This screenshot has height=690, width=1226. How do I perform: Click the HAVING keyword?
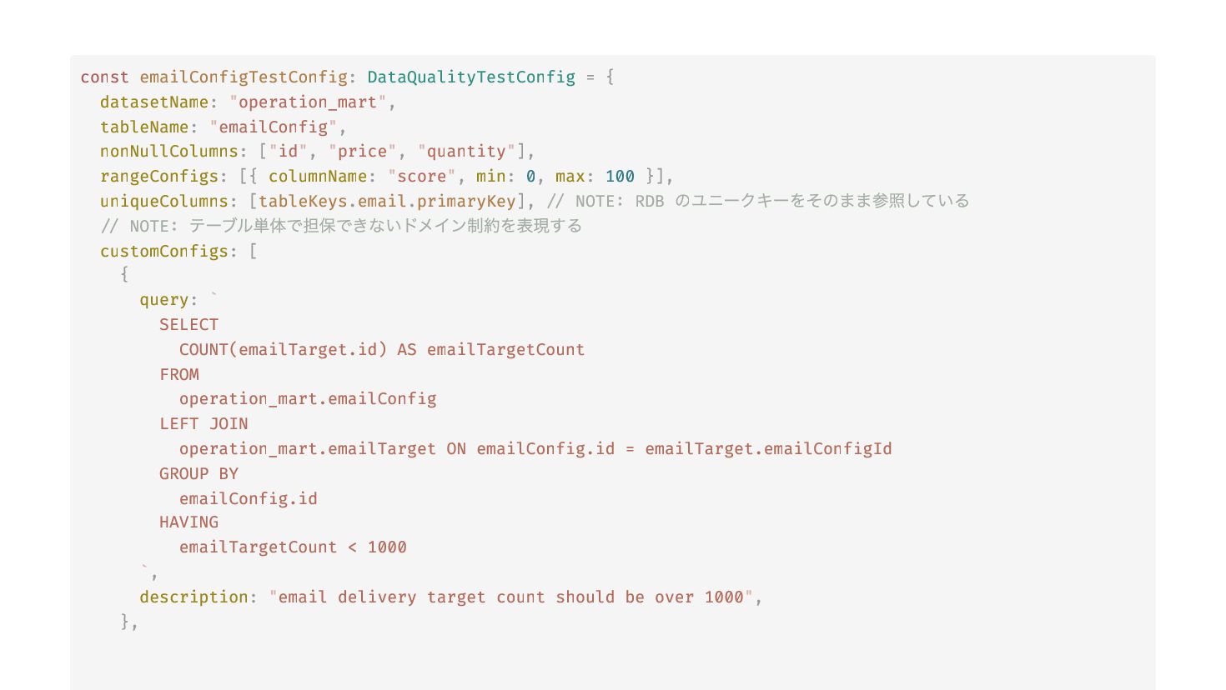coord(188,522)
